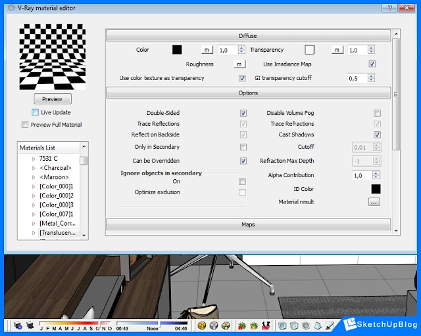421x336 pixels.
Task: Click the red plant icon in toolbar
Action: [x=242, y=325]
